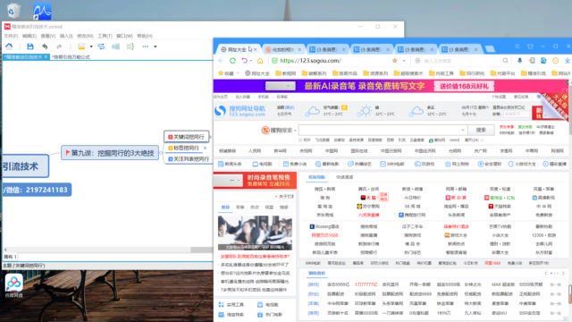
Task: Open the XMind toolbar overflow dropdown arrow
Action: pyautogui.click(x=155, y=47)
